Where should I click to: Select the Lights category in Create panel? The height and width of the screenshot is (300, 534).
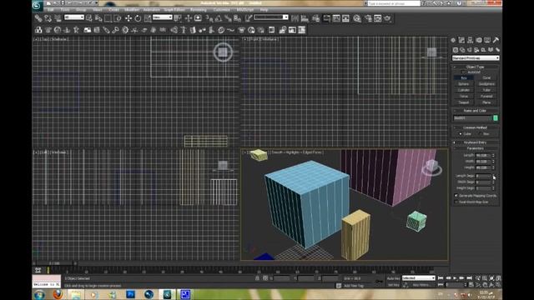pos(469,50)
